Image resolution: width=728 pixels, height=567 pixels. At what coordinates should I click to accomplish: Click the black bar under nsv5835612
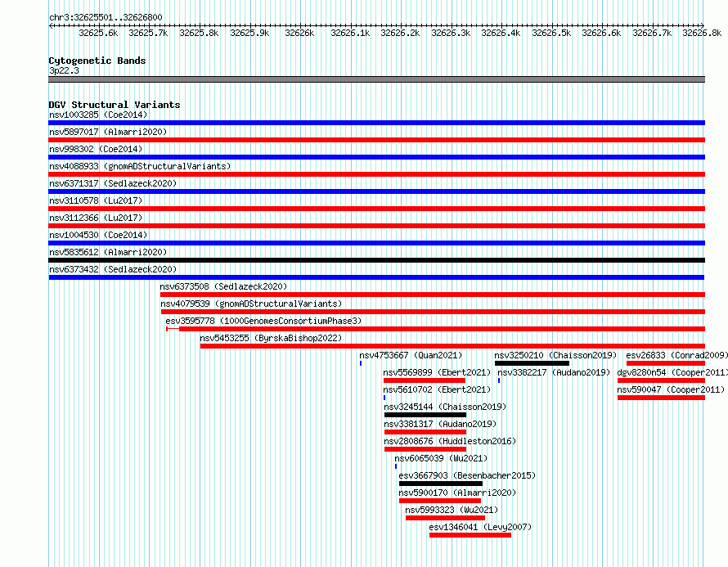[x=376, y=260]
